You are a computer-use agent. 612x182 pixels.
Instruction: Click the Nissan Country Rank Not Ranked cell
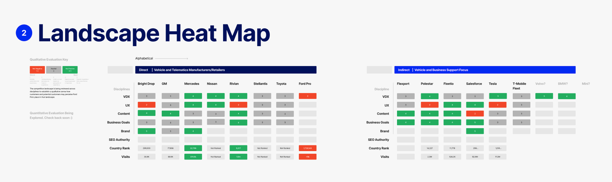coord(216,148)
